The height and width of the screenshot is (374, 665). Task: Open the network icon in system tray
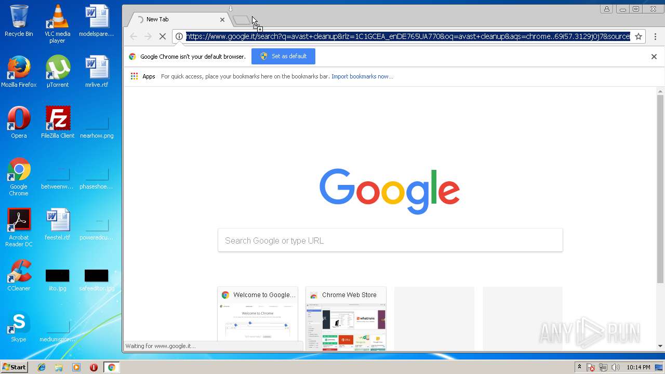[x=603, y=367]
